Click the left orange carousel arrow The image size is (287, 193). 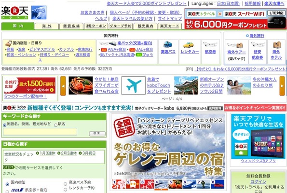click(x=63, y=86)
